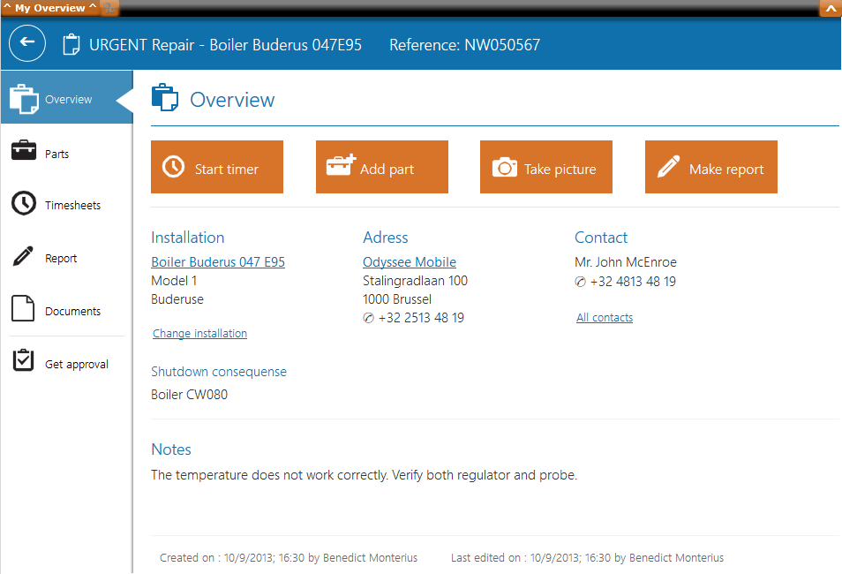Image resolution: width=842 pixels, height=574 pixels.
Task: Click the Make report button
Action: (710, 167)
